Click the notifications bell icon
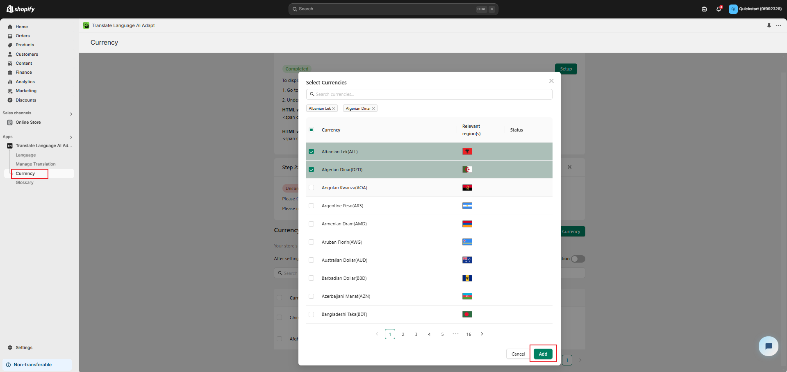 [x=718, y=9]
